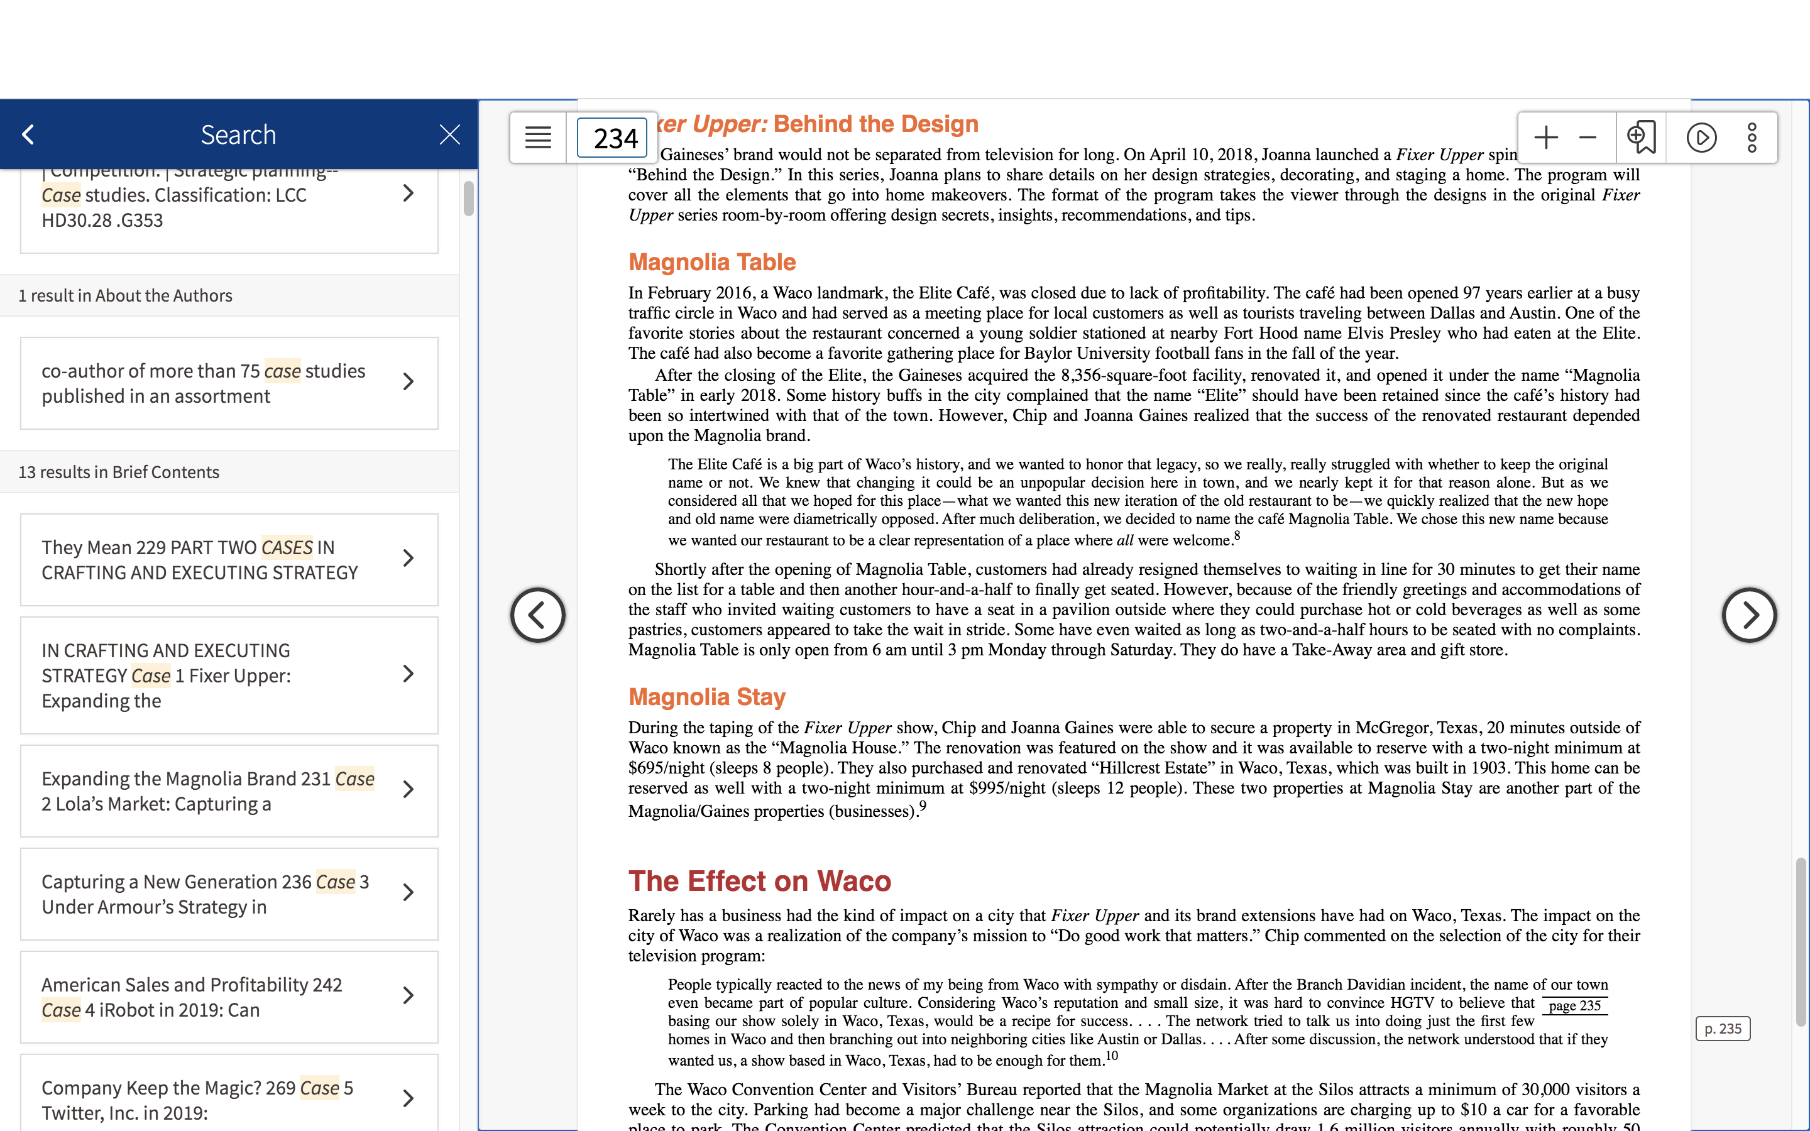This screenshot has height=1131, width=1810.
Task: Open the 'co-author of more than 75 case studies' result
Action: tap(229, 383)
